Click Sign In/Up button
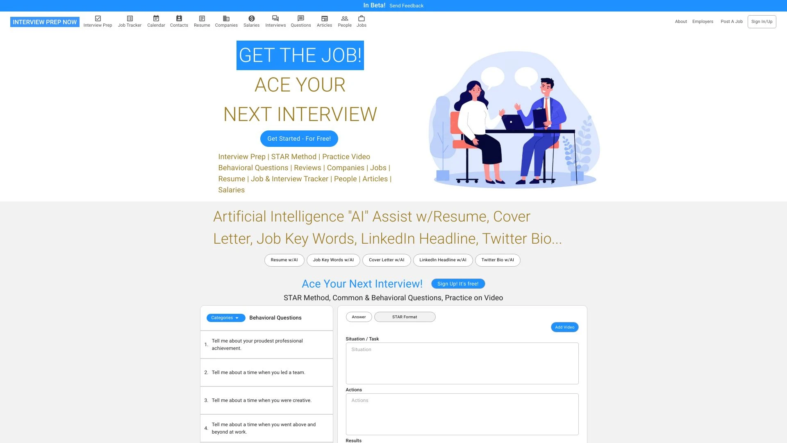787x443 pixels. (762, 22)
